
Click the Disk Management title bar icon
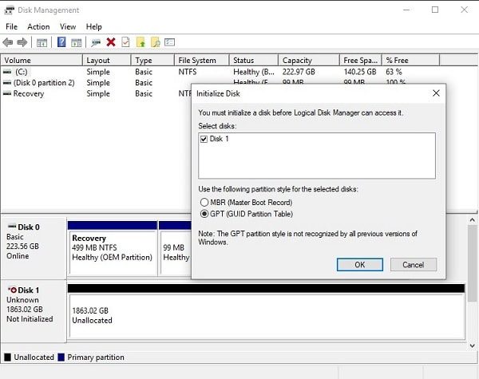(9, 10)
